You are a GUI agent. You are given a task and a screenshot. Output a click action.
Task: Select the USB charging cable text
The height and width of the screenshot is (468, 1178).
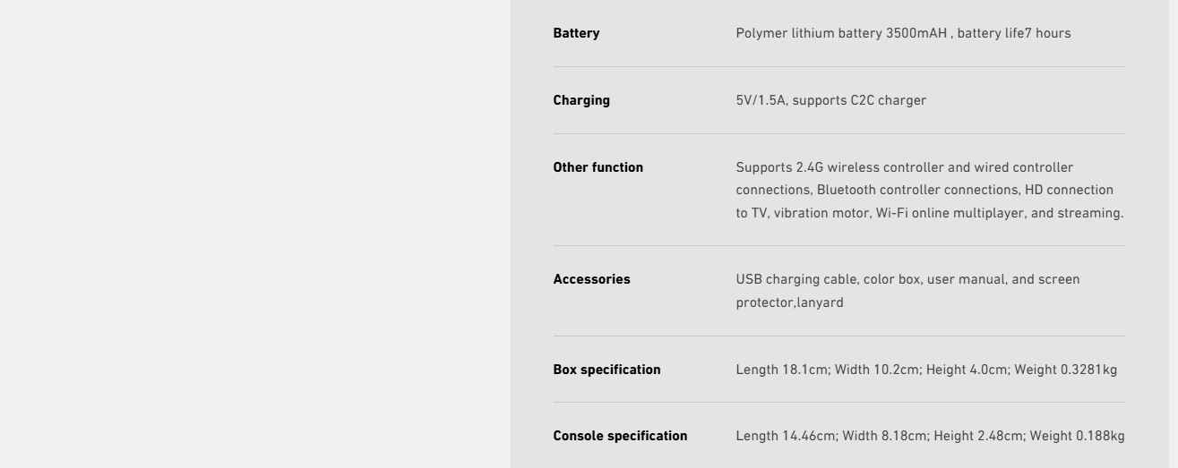click(795, 279)
